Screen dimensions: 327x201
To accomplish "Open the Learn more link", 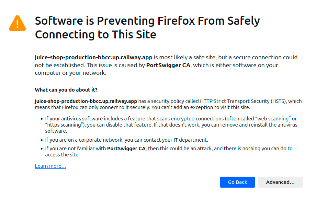I will 50,166.
